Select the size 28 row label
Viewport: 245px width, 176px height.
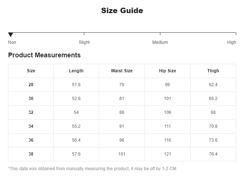(31, 85)
